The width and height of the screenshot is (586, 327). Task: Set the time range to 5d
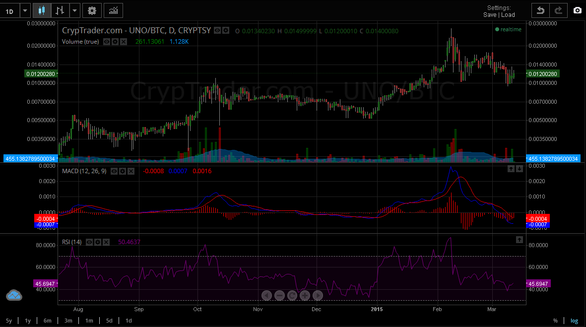click(x=109, y=321)
